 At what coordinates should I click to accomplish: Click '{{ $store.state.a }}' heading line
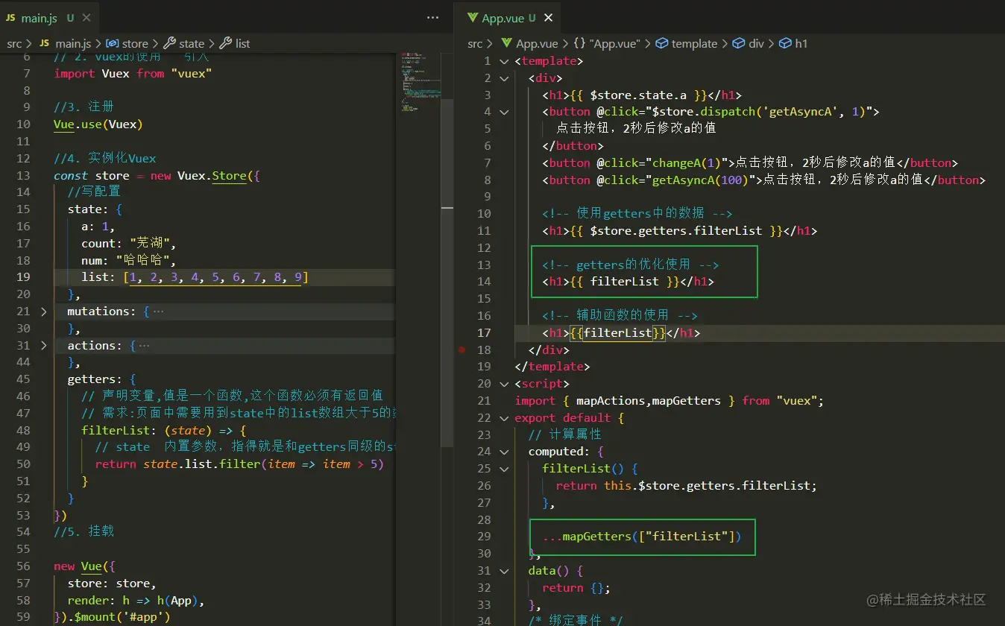pyautogui.click(x=641, y=95)
